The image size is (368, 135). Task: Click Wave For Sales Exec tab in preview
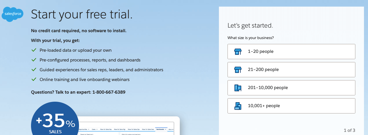pyautogui.click(x=148, y=129)
